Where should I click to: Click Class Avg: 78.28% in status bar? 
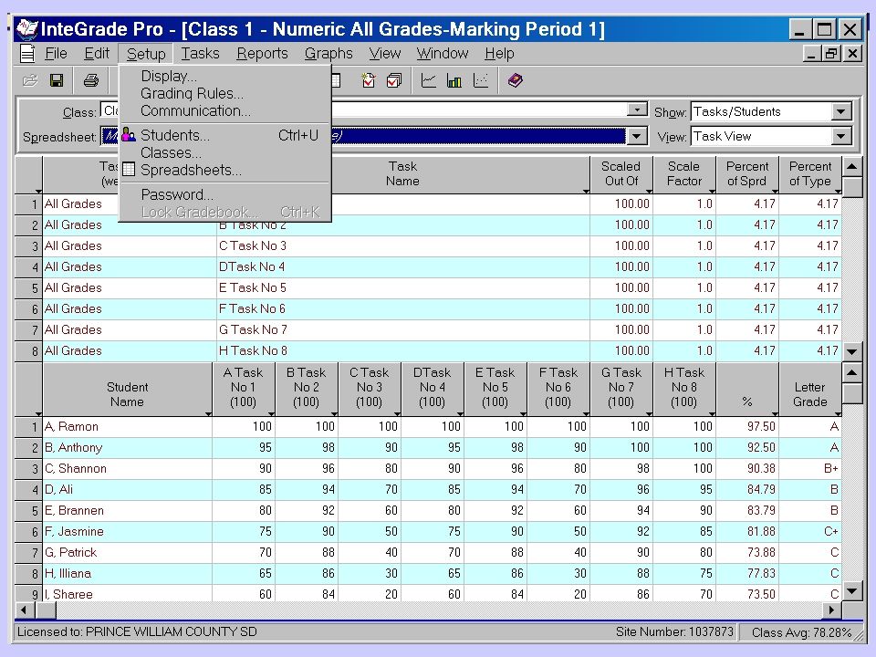[x=802, y=632]
